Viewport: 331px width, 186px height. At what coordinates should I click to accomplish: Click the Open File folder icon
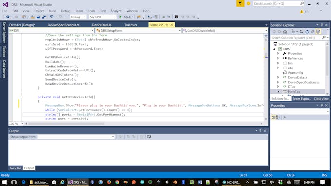[33, 17]
